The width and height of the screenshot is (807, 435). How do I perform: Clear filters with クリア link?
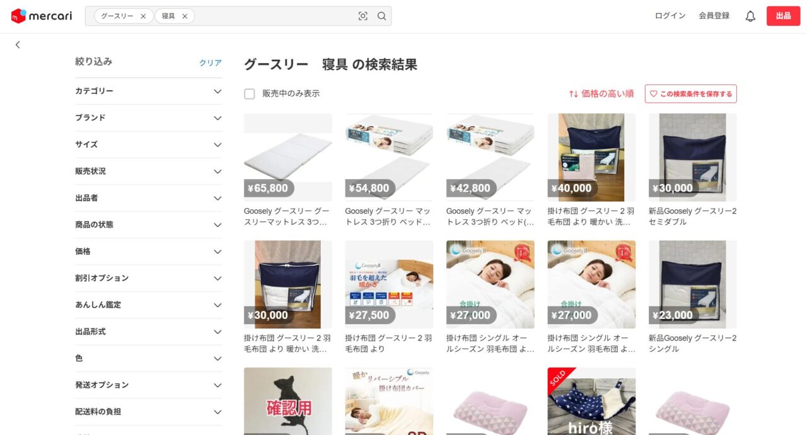[211, 62]
